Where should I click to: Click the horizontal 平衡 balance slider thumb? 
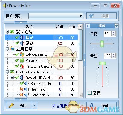click(102, 44)
